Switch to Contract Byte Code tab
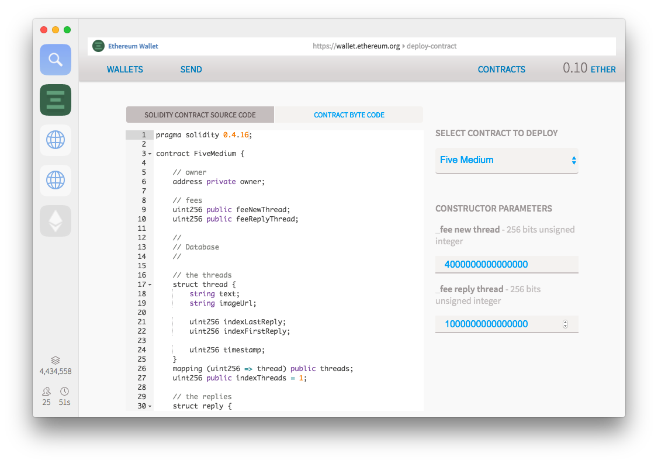658x464 pixels. (x=349, y=115)
